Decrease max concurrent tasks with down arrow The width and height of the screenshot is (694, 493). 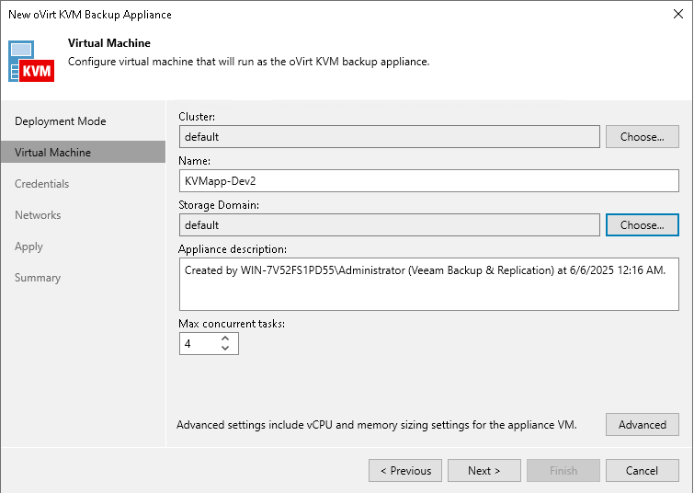pos(226,350)
